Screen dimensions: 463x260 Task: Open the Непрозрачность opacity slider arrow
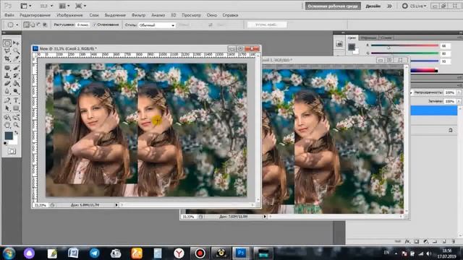pyautogui.click(x=459, y=92)
